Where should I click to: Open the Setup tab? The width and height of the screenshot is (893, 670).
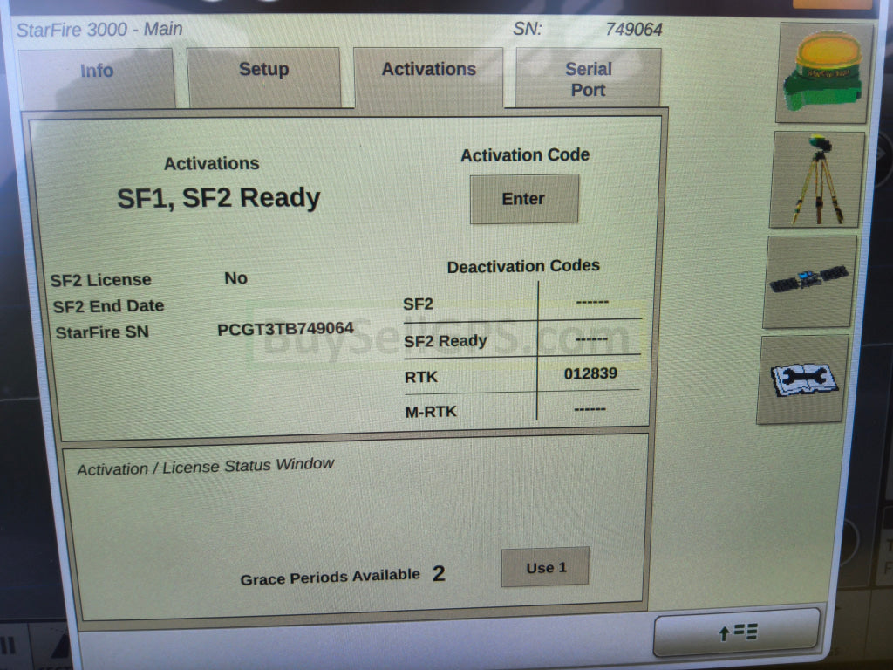pyautogui.click(x=263, y=70)
